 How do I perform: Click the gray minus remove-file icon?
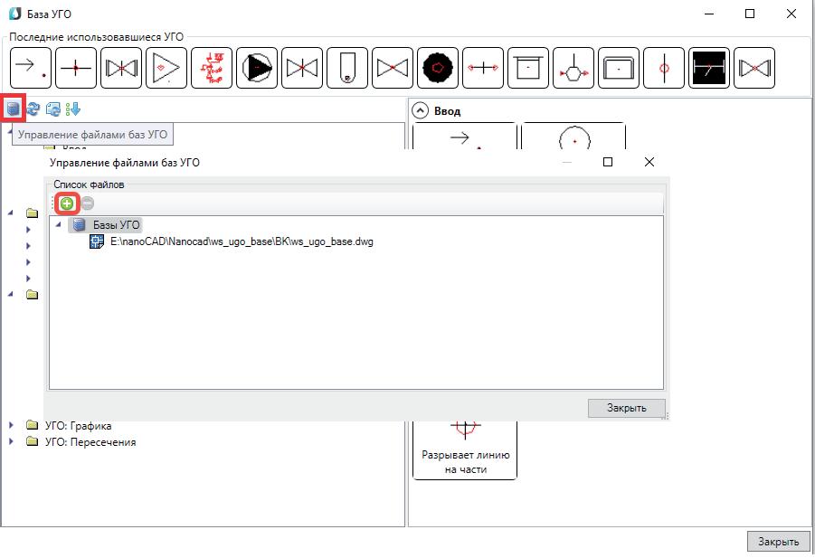pyautogui.click(x=88, y=203)
